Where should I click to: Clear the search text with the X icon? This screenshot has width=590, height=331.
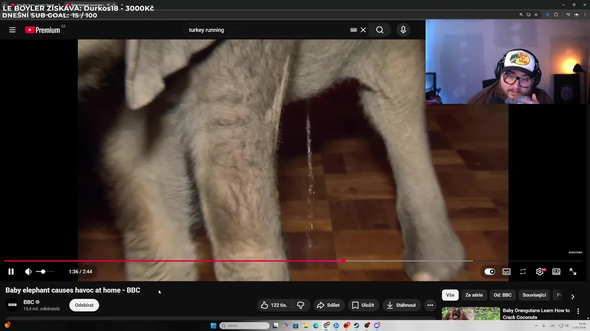(363, 30)
